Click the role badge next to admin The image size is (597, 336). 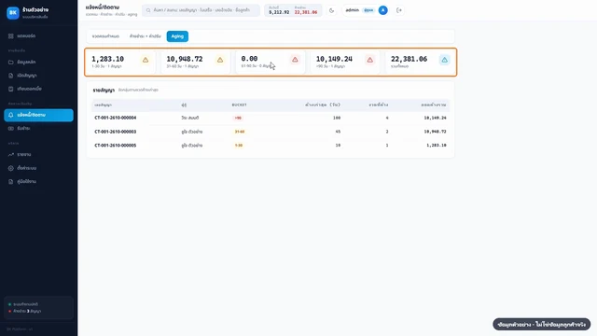(368, 10)
